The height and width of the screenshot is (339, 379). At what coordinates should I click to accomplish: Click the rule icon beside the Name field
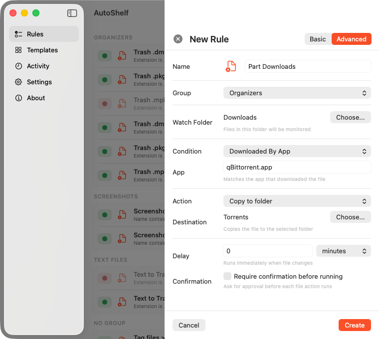[231, 66]
